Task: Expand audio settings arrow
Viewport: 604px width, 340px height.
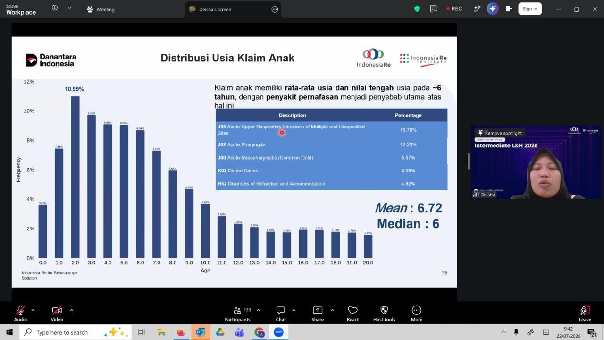Action: tap(33, 310)
